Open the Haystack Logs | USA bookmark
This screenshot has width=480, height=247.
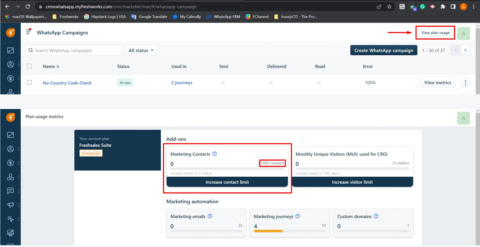[105, 17]
